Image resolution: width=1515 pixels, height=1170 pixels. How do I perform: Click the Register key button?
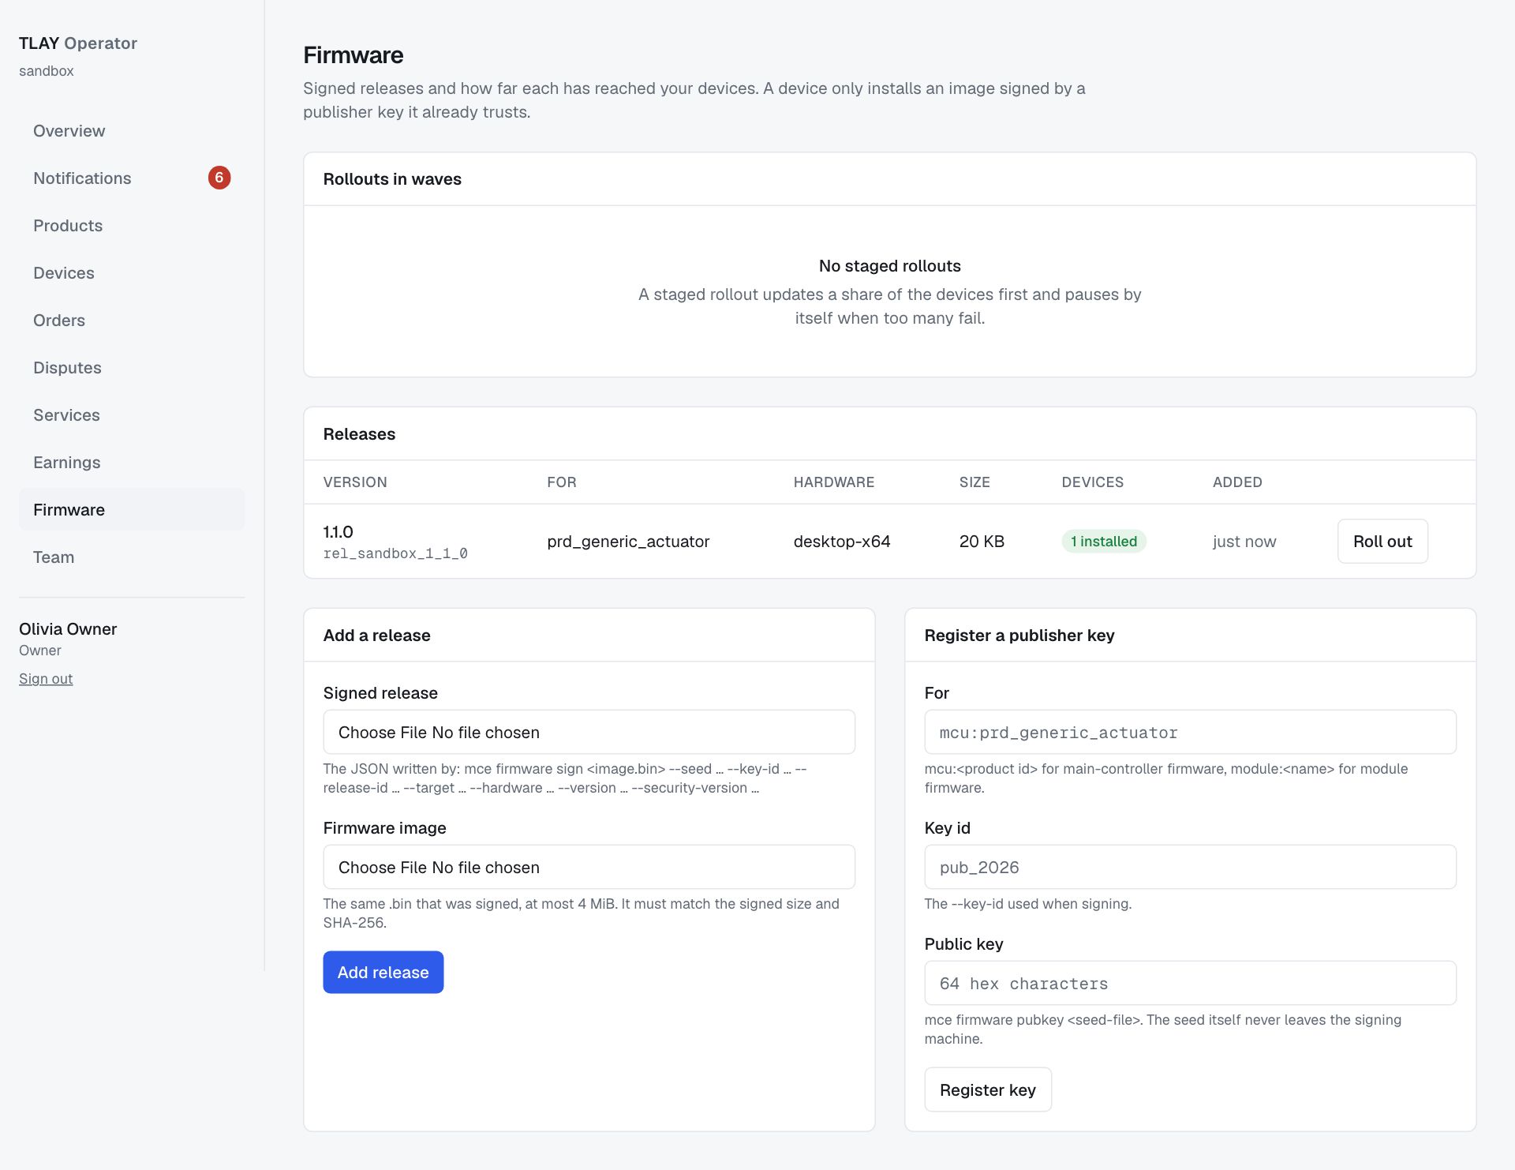pyautogui.click(x=988, y=1090)
